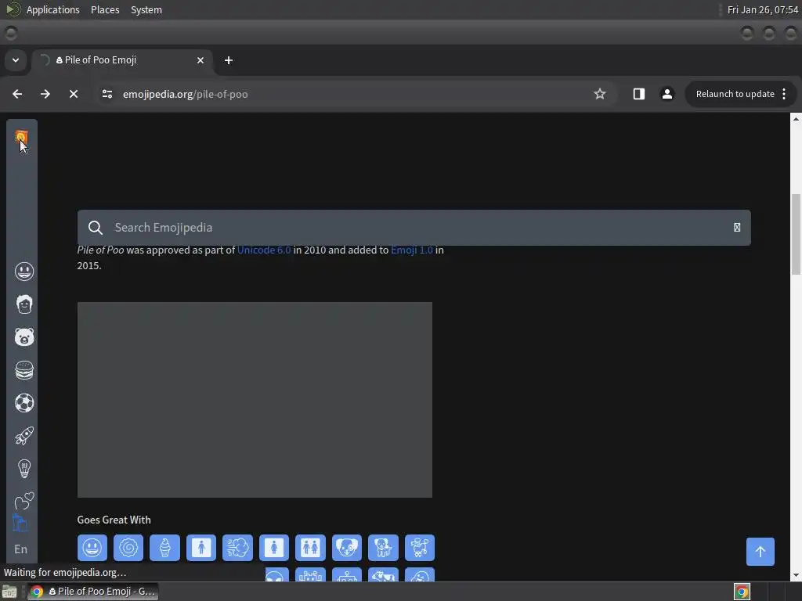Viewport: 802px width, 601px height.
Task: Click the emojipedia.org address bar
Action: [x=353, y=94]
